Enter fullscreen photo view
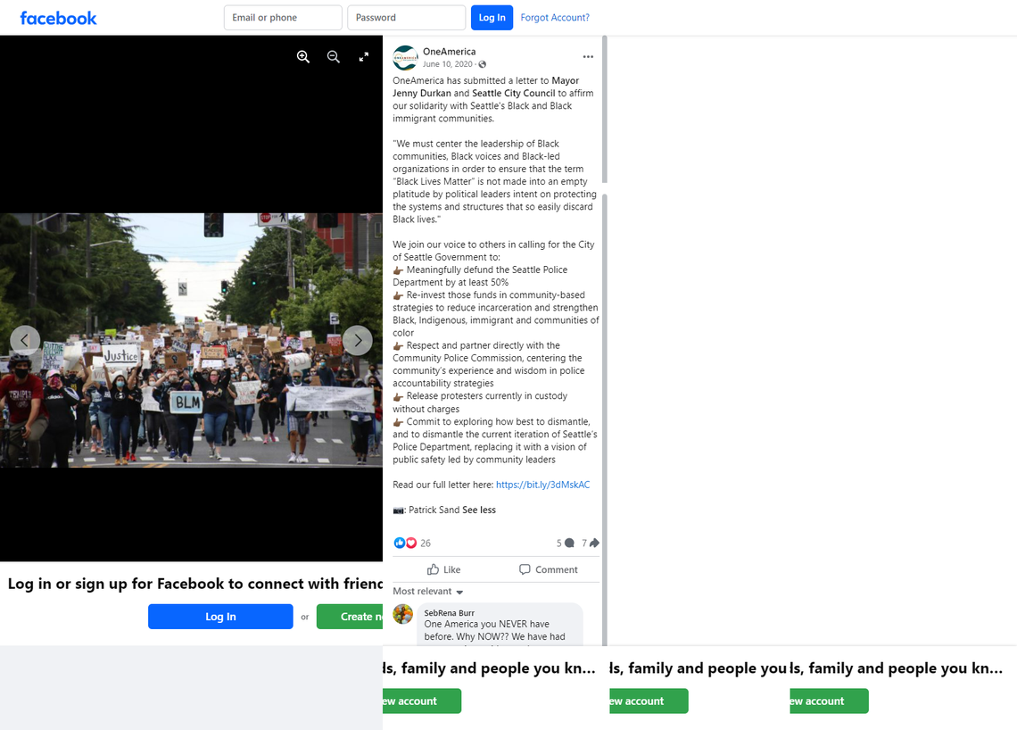This screenshot has height=730, width=1017. [x=364, y=56]
